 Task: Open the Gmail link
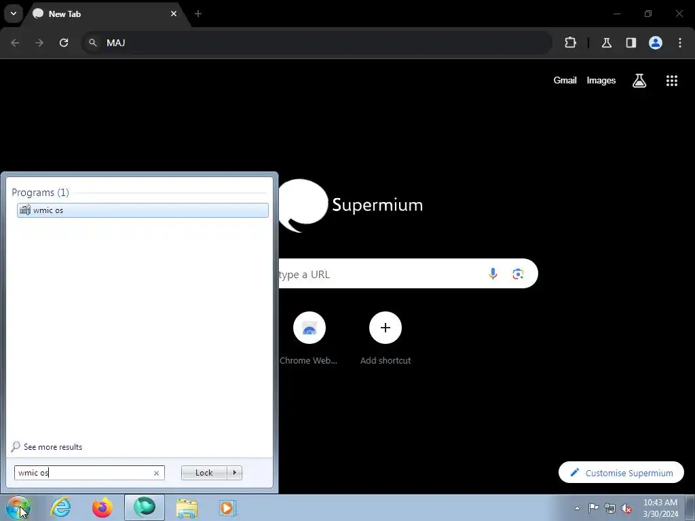point(565,80)
